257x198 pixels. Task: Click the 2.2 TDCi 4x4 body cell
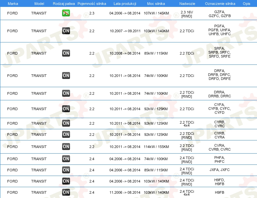pos(187,124)
